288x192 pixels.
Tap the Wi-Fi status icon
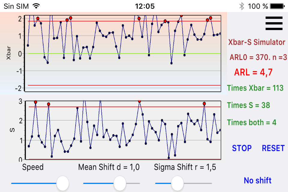point(36,6)
